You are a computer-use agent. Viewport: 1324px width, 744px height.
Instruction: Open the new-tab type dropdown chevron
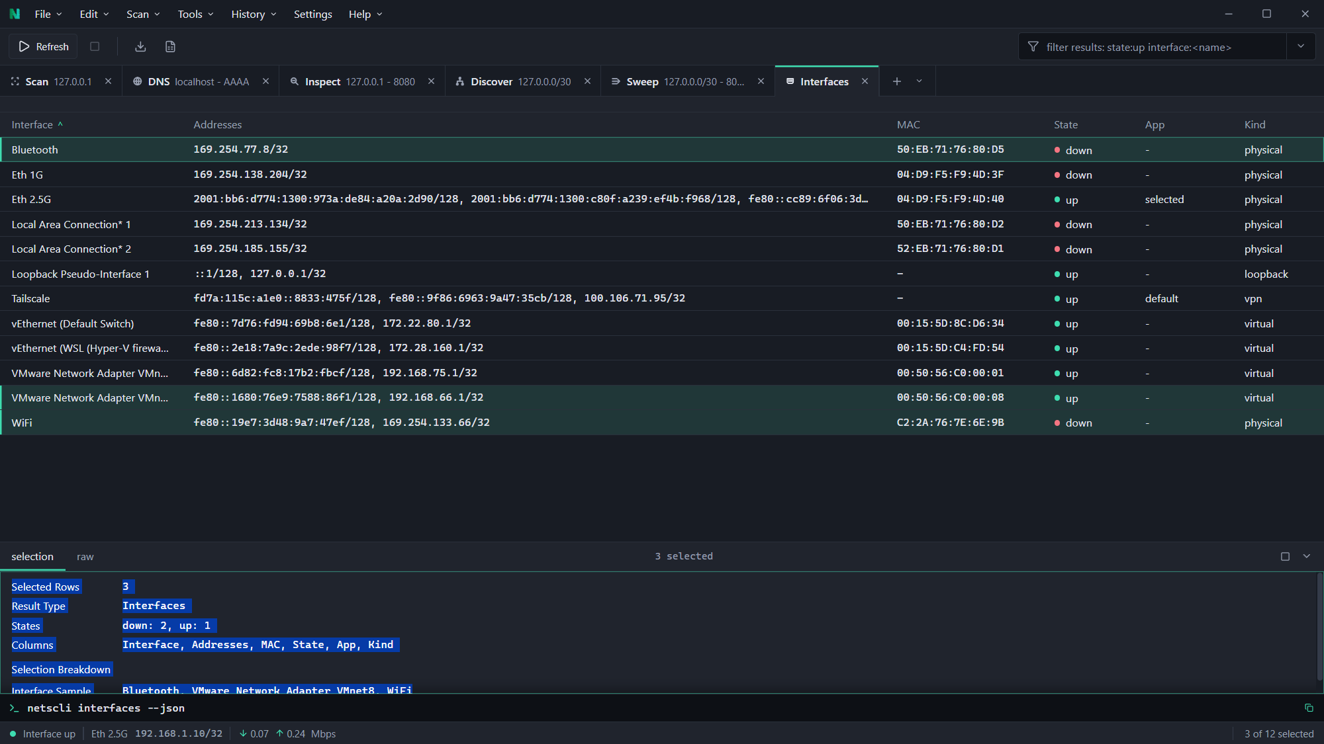(919, 81)
